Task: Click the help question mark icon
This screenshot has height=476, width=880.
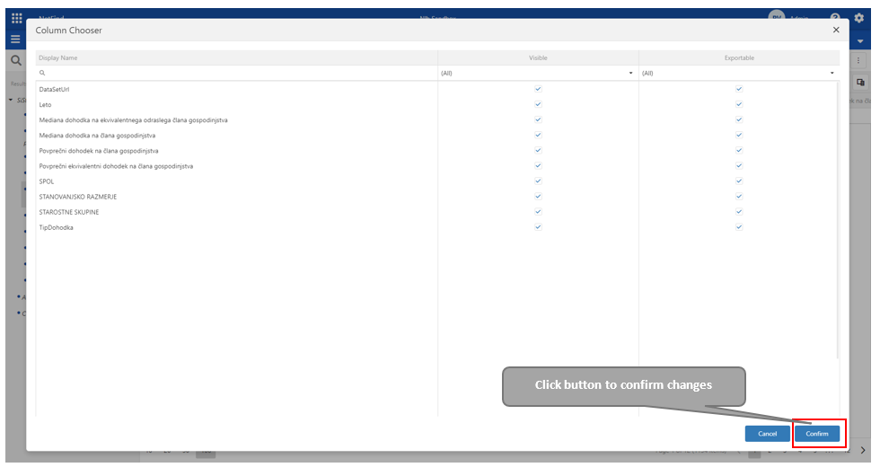Action: click(835, 18)
